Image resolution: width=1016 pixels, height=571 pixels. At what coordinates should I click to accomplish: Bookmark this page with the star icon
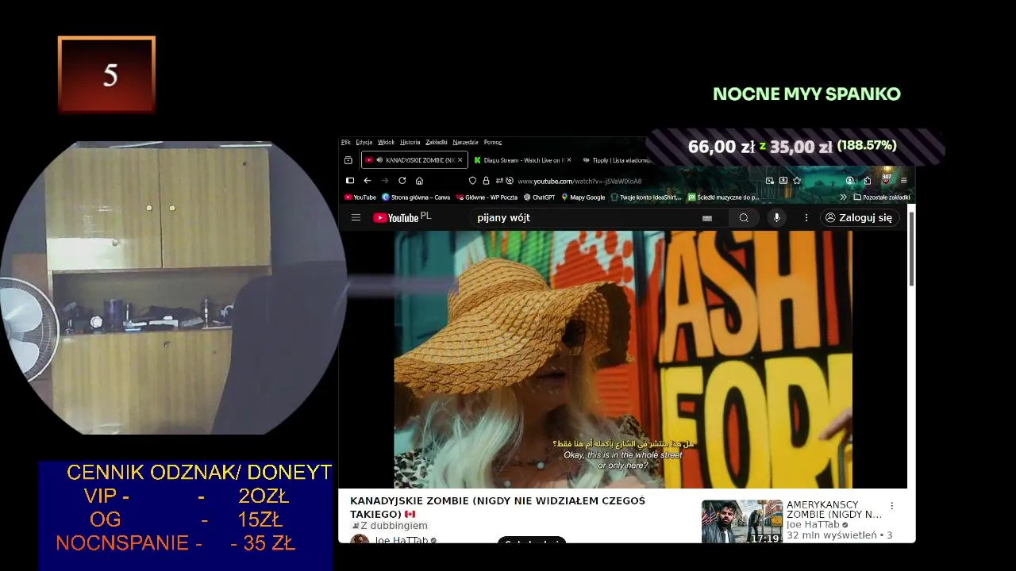coord(797,181)
